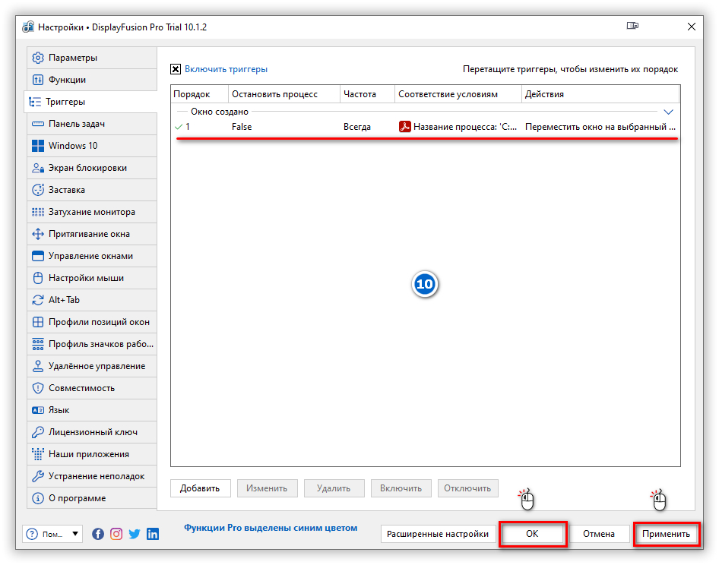Screen dimensions: 719x565
Task: Click the Alt+Tab refresh icon
Action: (x=37, y=300)
